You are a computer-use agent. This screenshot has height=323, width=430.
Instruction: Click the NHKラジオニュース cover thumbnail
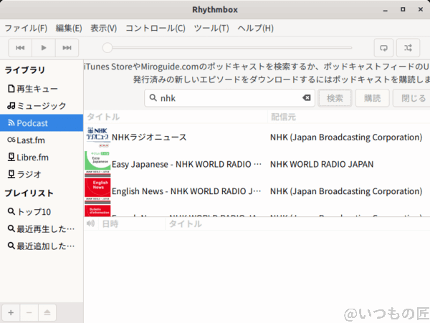pos(97,137)
